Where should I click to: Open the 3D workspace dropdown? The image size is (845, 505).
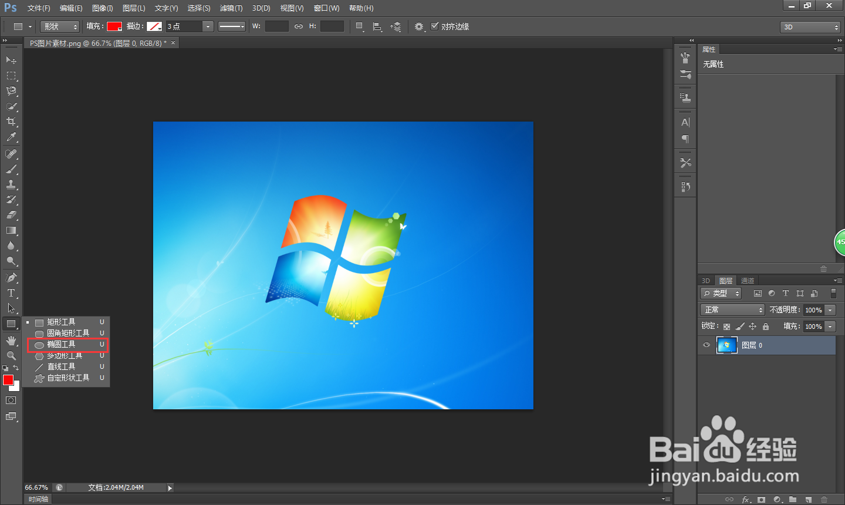[810, 27]
